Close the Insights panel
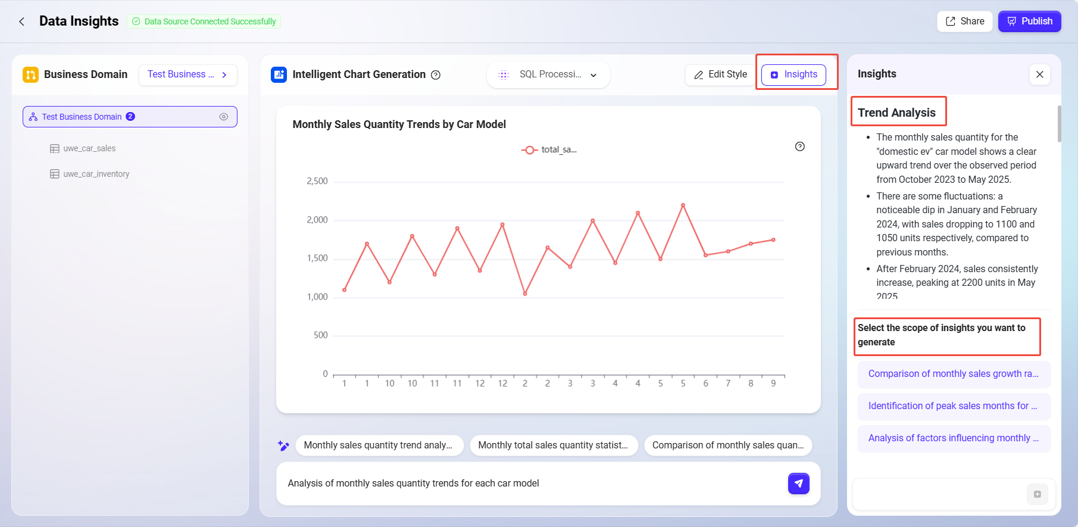 (1039, 74)
